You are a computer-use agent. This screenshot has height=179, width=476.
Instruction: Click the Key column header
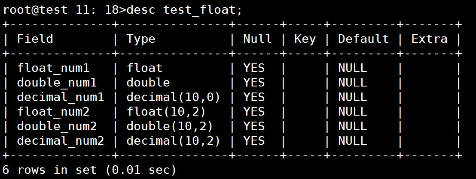(x=305, y=39)
